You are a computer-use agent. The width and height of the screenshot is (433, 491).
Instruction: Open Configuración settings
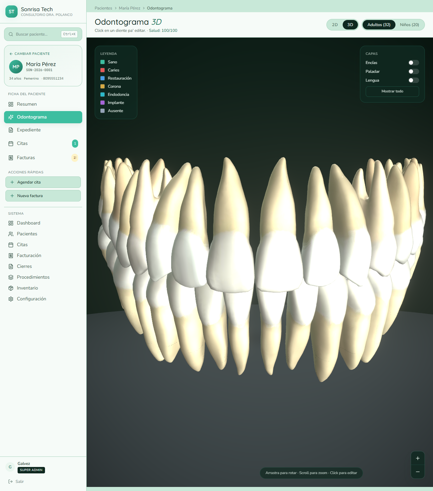[43, 299]
